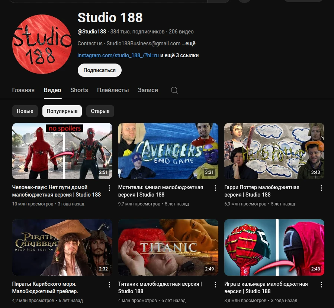
Task: Click the 3:31 duration badge
Action: tap(209, 172)
